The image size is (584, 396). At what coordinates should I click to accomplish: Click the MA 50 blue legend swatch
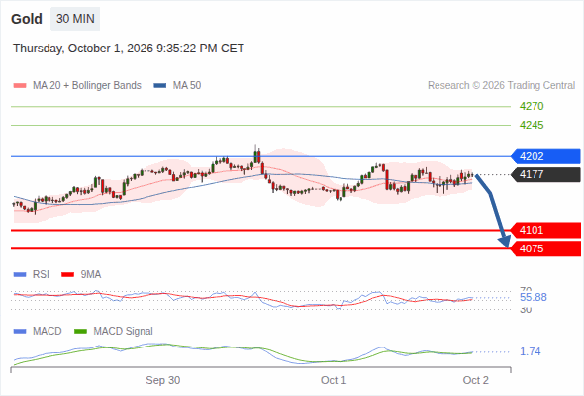point(160,86)
